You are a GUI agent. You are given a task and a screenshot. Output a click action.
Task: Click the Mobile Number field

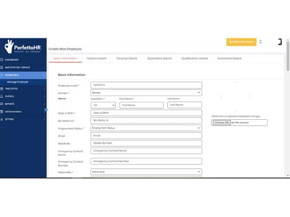point(146,143)
